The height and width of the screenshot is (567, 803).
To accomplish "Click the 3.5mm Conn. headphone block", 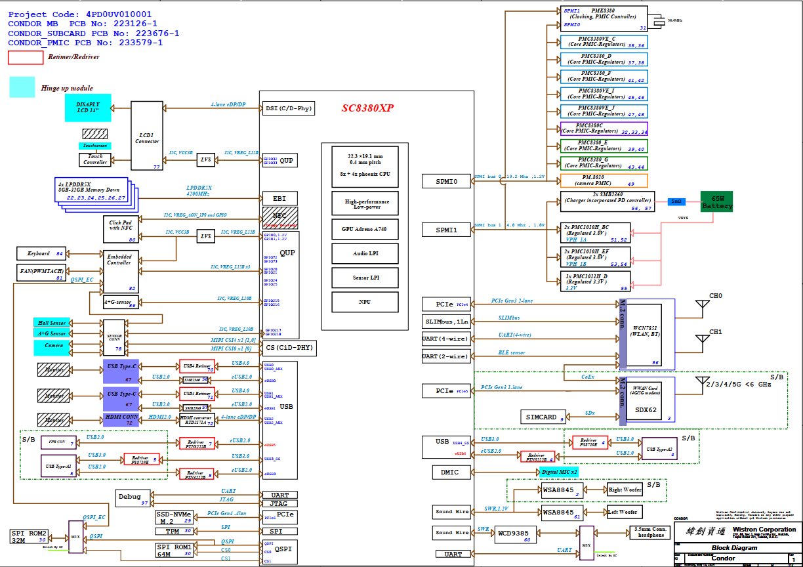I will 650,532.
